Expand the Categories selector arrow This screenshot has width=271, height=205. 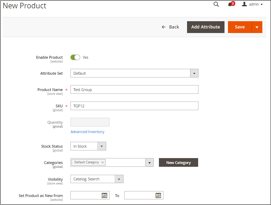tap(150, 163)
